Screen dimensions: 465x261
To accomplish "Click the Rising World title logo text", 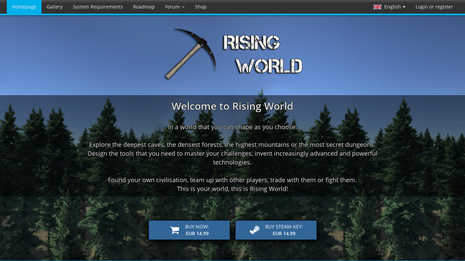I will 263,54.
